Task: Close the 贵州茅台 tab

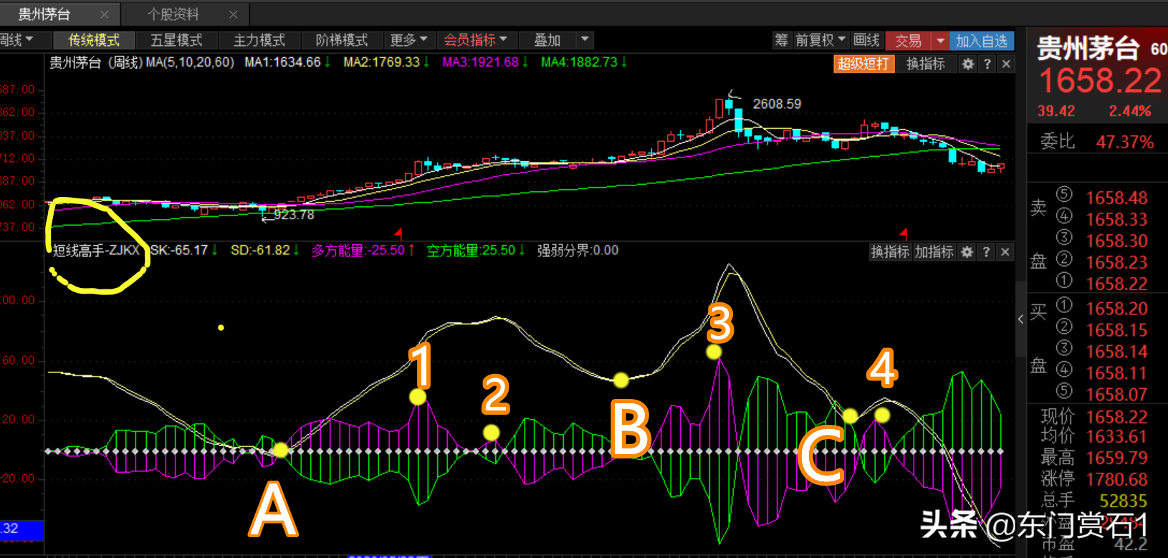Action: 105,14
